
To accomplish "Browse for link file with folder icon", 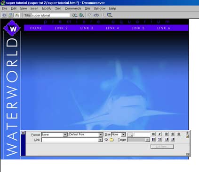I will coord(111,140).
